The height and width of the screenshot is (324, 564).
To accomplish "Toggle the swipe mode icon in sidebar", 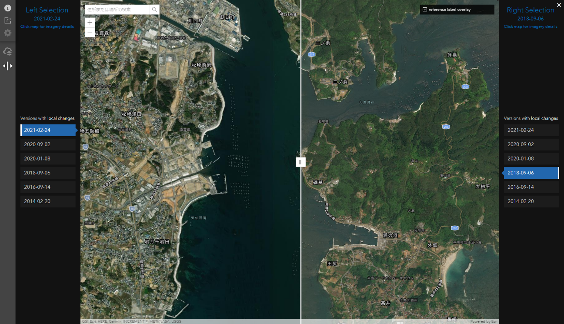I will (8, 66).
